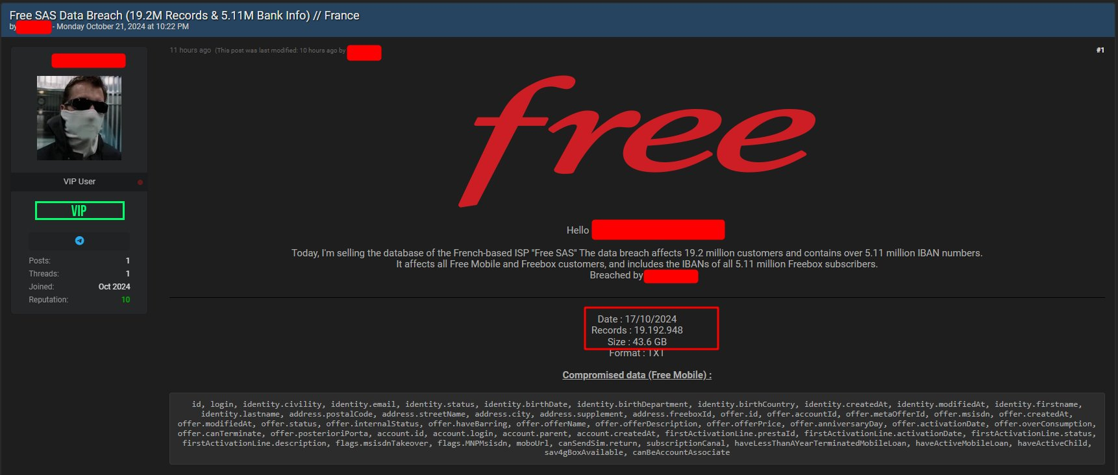Click the red status dot beside VIP User
The width and height of the screenshot is (1118, 475).
(x=140, y=182)
